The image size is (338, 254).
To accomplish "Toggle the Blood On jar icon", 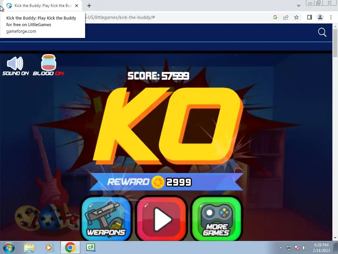I will click(x=49, y=63).
